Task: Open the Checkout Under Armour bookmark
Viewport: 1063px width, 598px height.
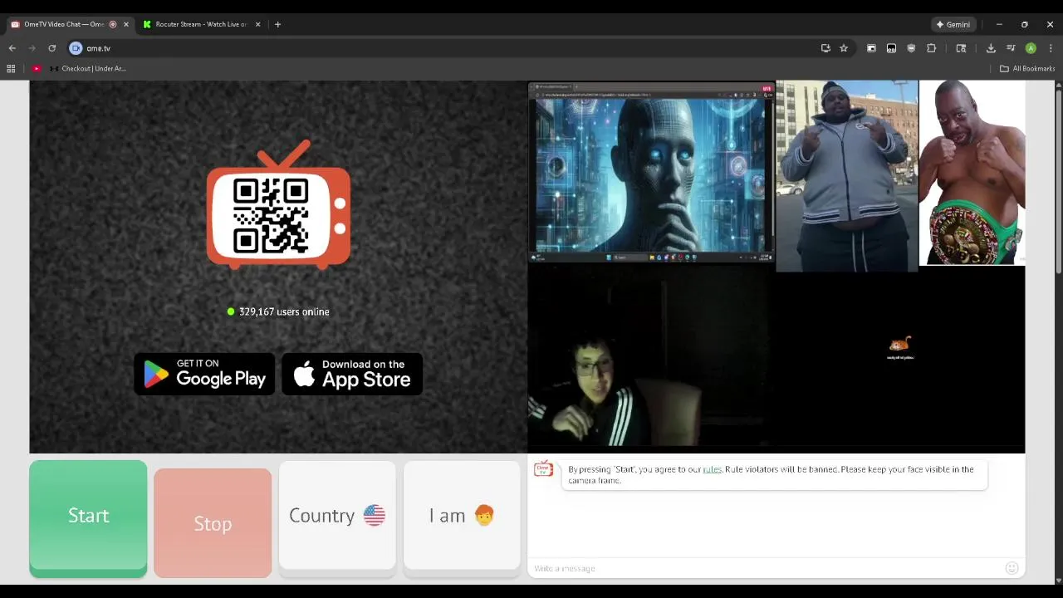Action: point(87,68)
